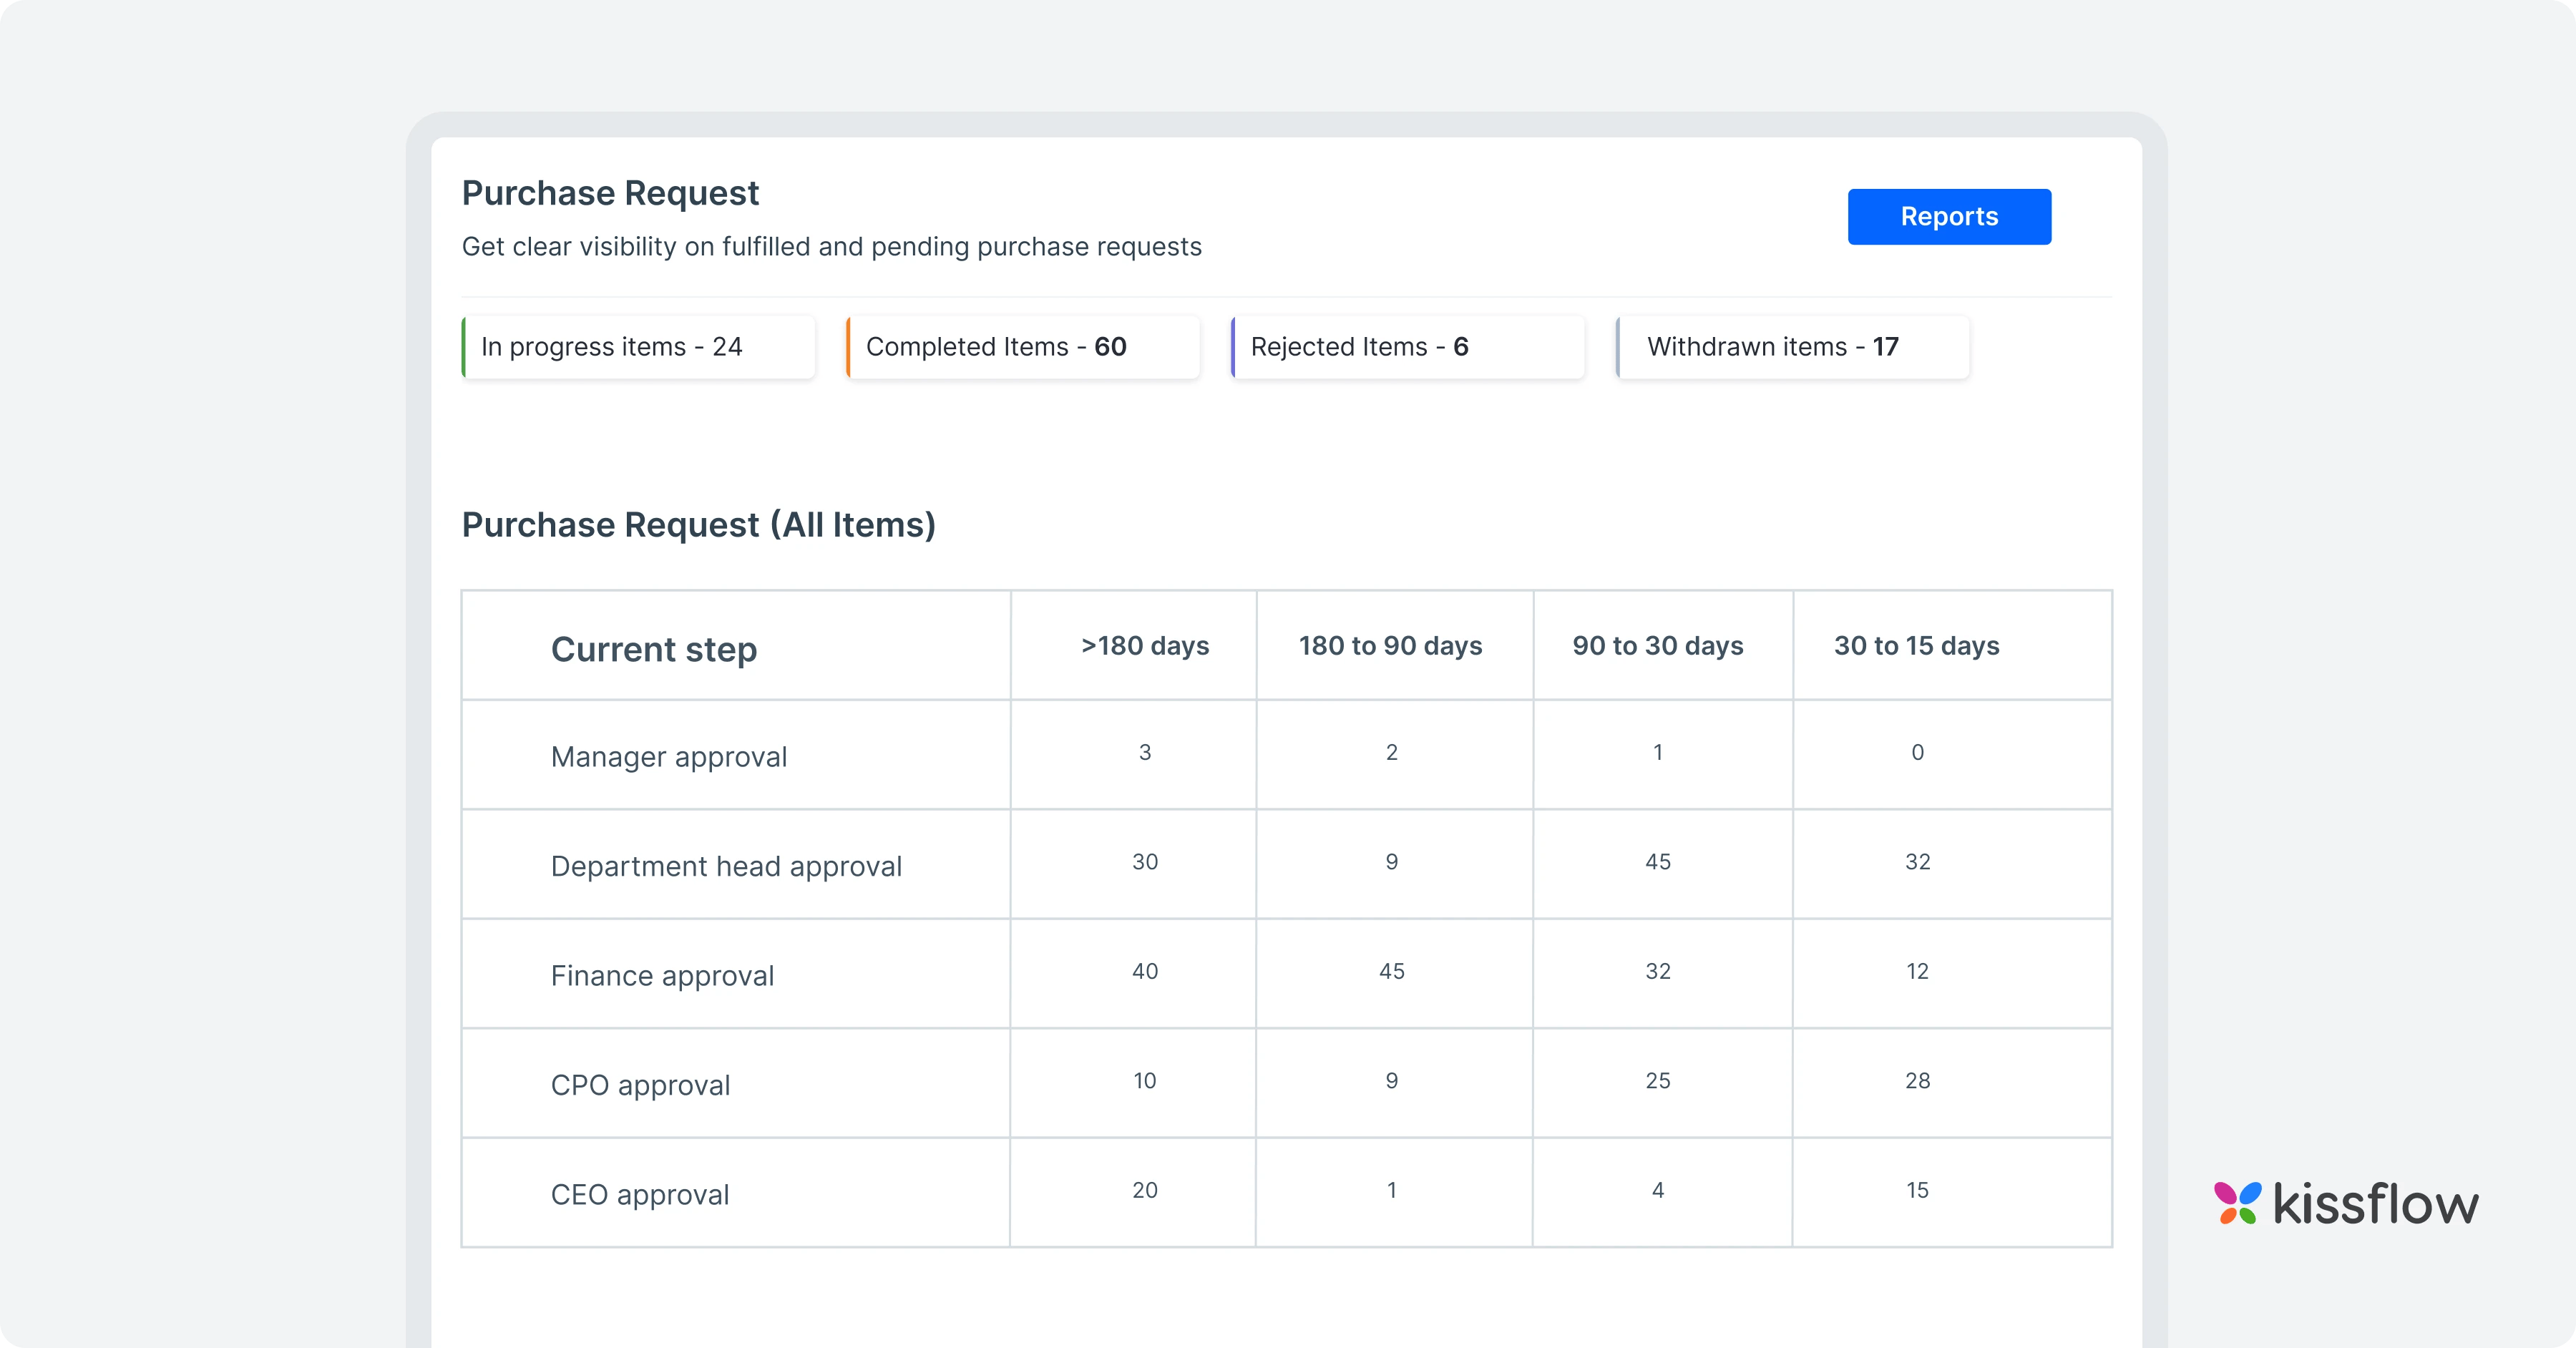Click the Purchase Request (All Items) heading
The width and height of the screenshot is (2576, 1348).
(699, 525)
